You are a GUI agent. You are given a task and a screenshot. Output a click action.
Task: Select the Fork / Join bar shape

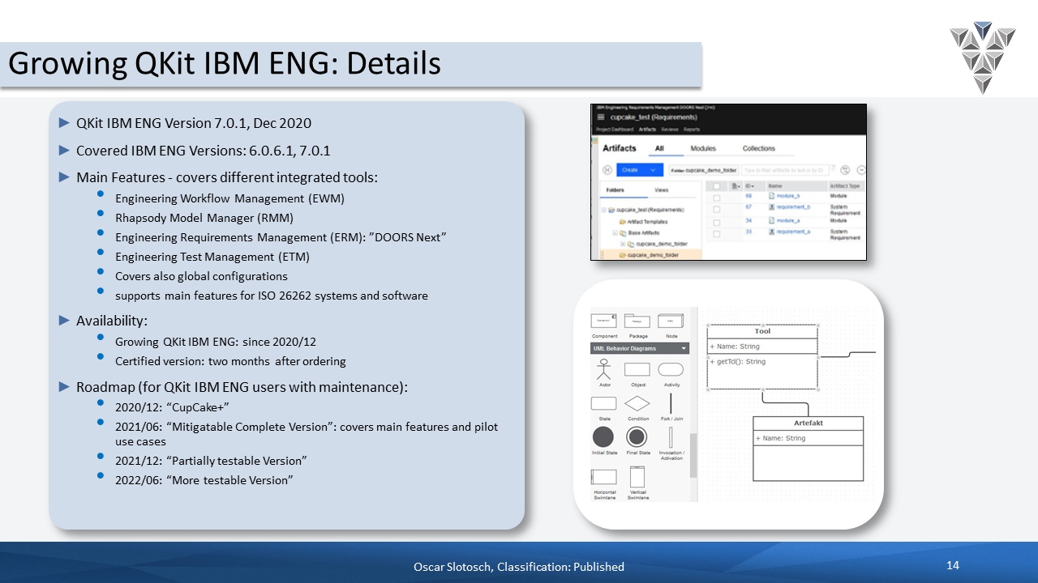[671, 403]
